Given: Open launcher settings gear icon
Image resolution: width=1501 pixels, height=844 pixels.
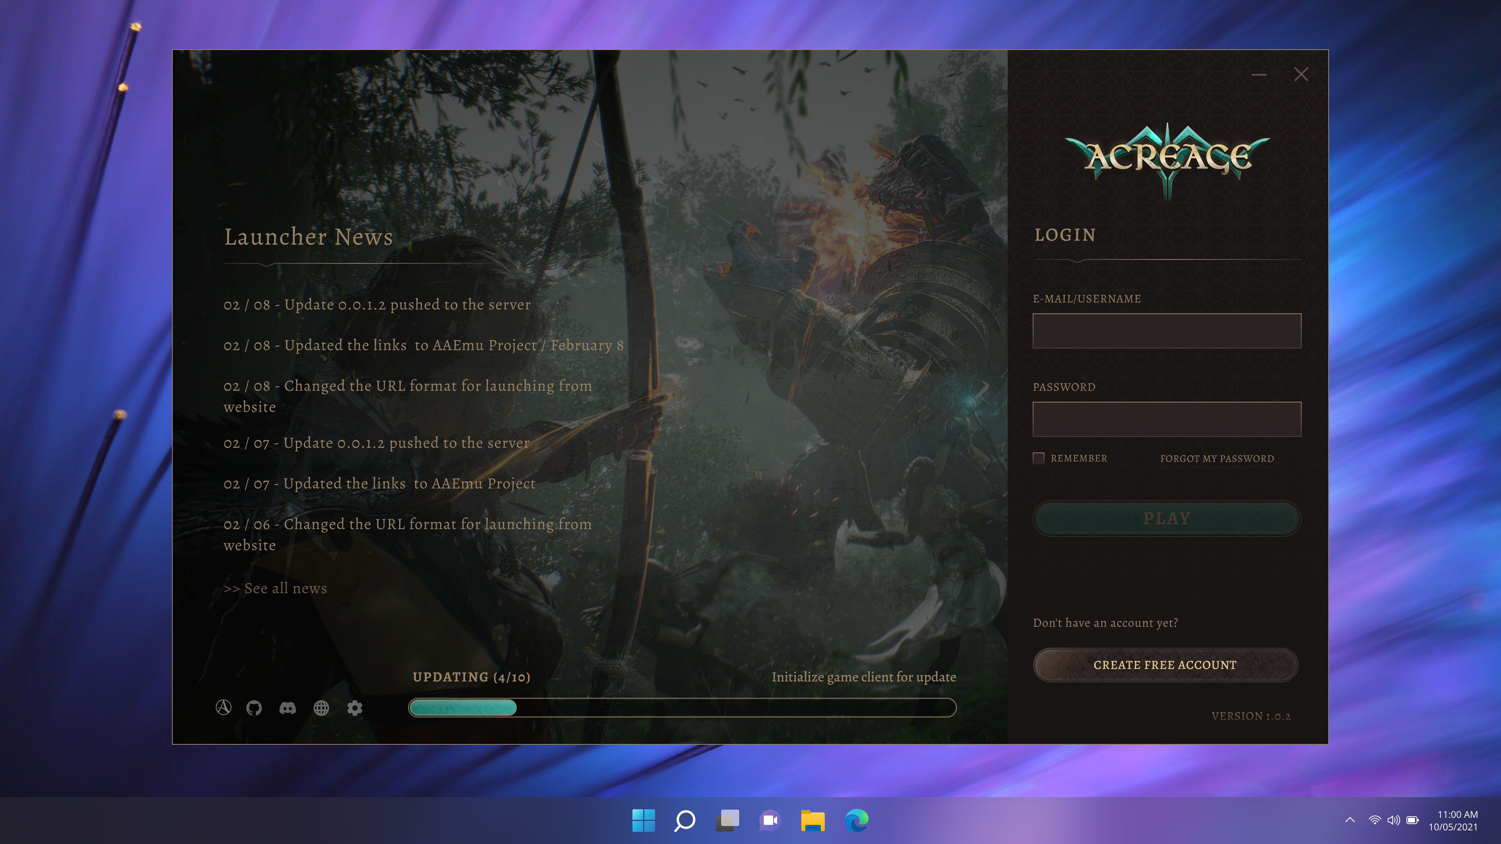Looking at the screenshot, I should tap(355, 708).
